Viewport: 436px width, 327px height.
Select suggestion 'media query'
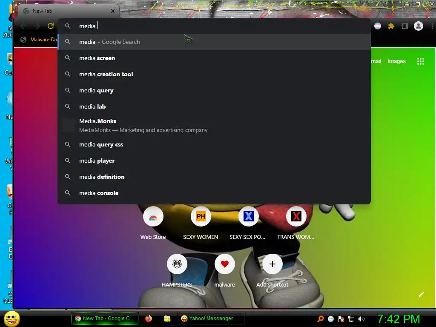point(214,90)
